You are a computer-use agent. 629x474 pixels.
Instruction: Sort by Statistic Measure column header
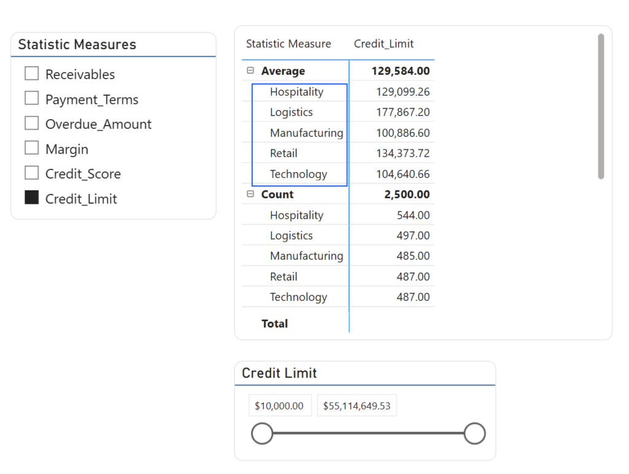(x=288, y=44)
